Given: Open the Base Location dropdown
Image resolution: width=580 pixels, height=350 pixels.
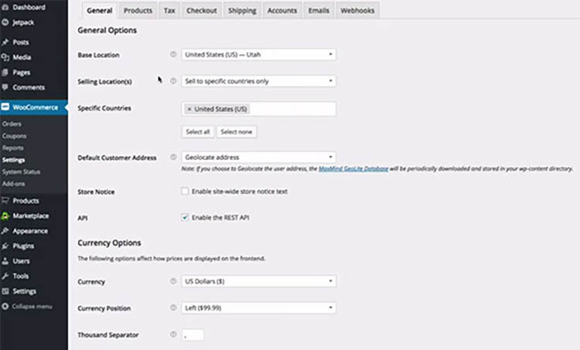Looking at the screenshot, I should click(x=258, y=54).
